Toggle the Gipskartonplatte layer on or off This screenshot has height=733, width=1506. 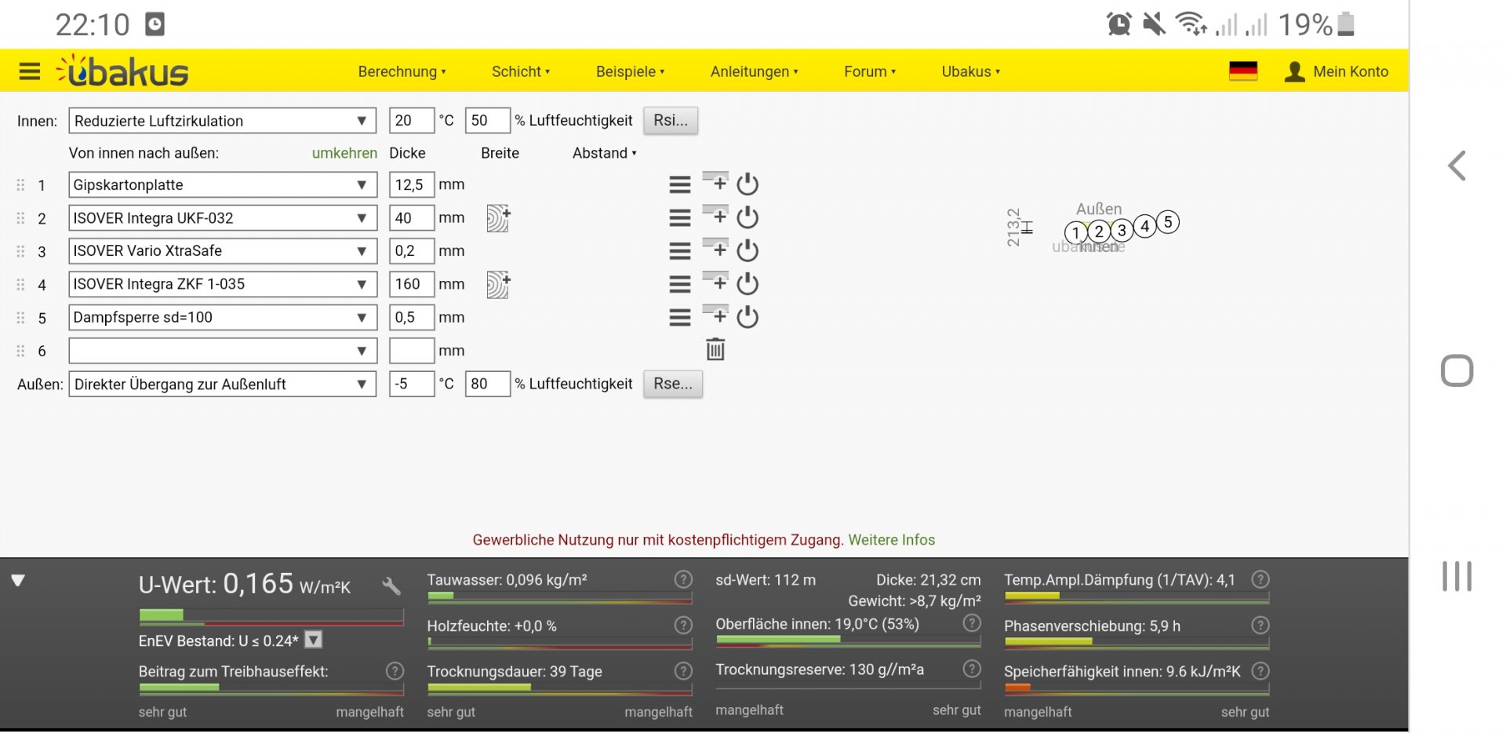point(748,184)
